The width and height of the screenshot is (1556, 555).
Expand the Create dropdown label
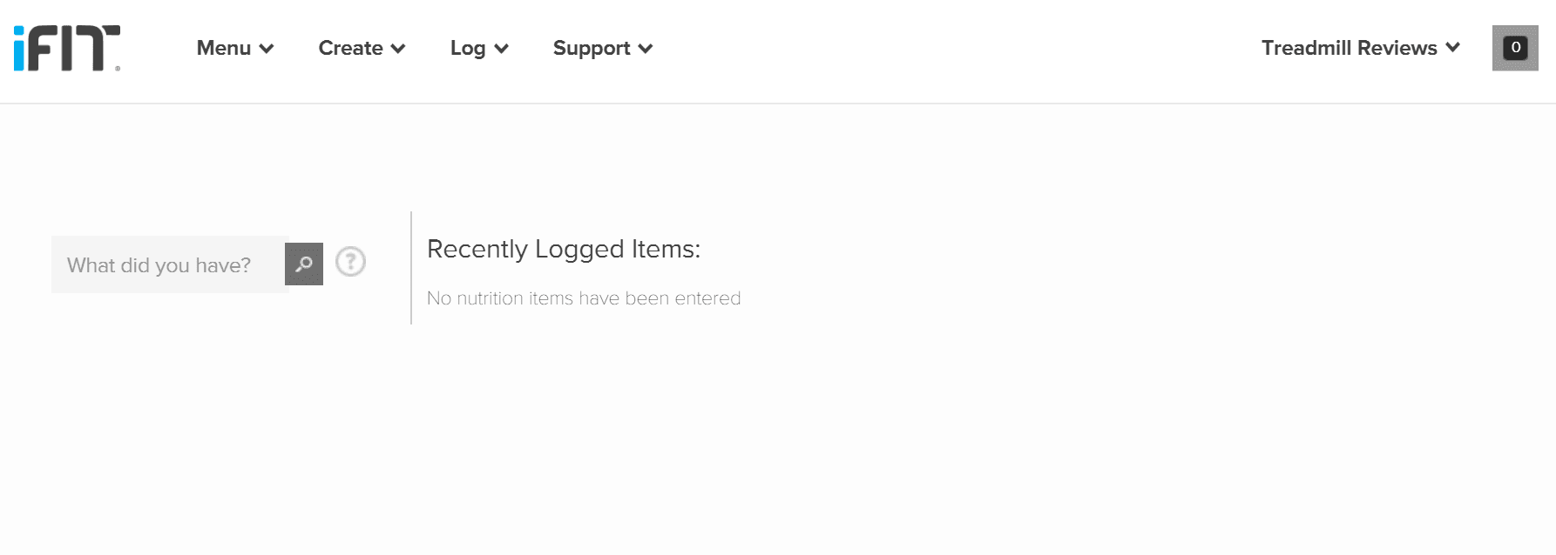(350, 48)
